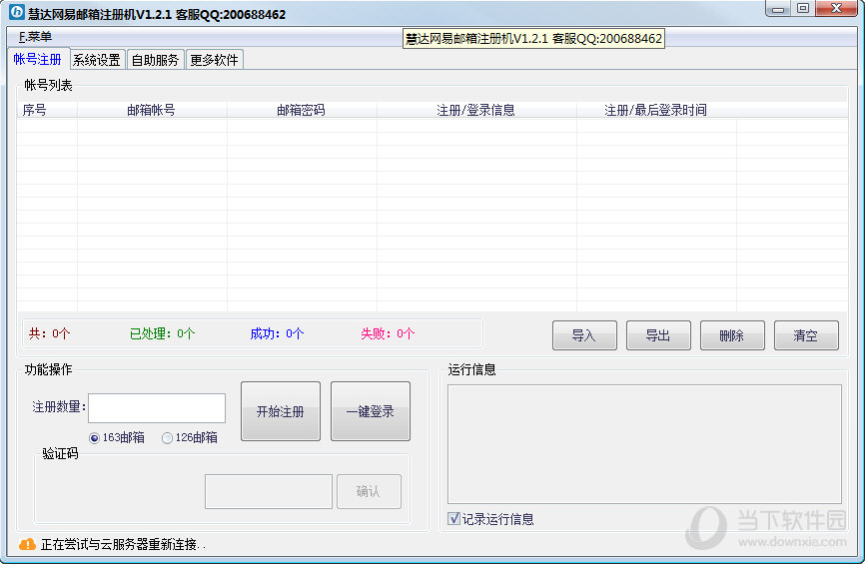Click the 导出 button
865x564 pixels.
tap(658, 335)
